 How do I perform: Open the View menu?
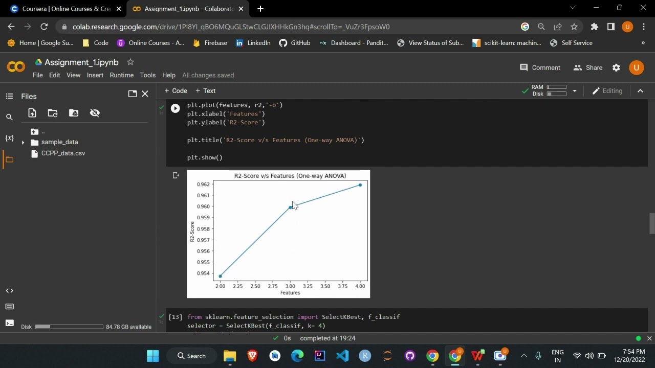click(x=73, y=75)
